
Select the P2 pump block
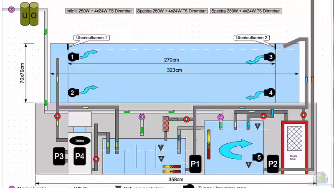273,163
